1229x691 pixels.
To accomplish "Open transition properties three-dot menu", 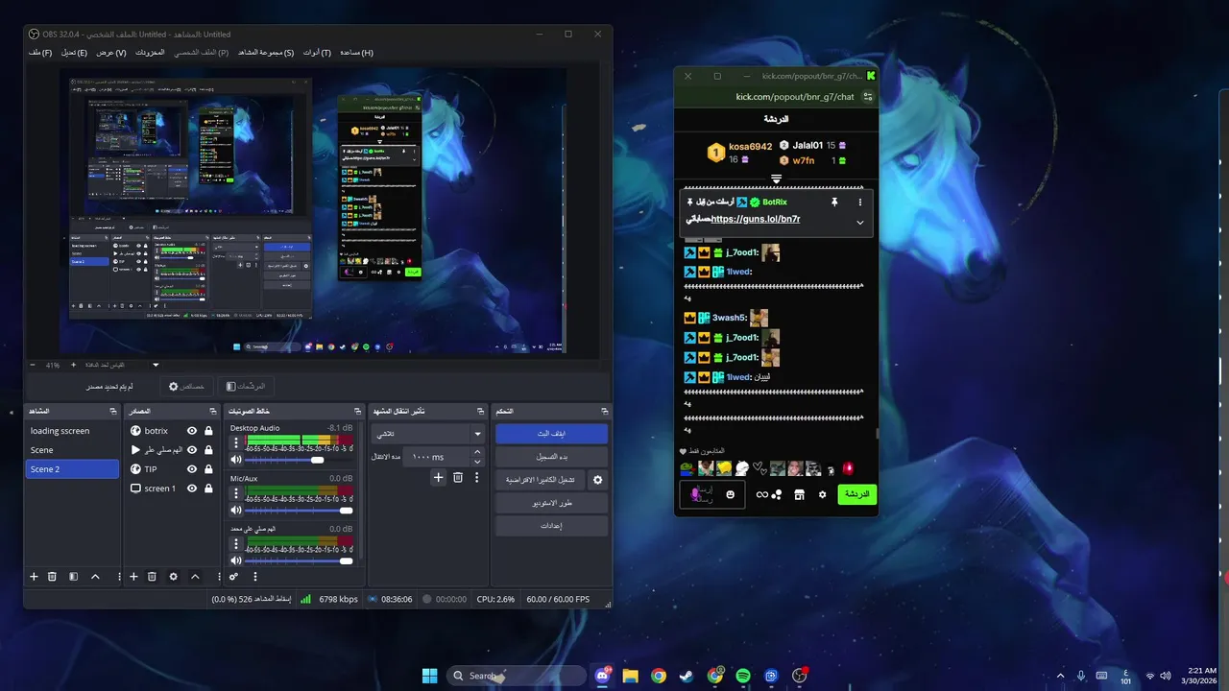I will pos(476,477).
